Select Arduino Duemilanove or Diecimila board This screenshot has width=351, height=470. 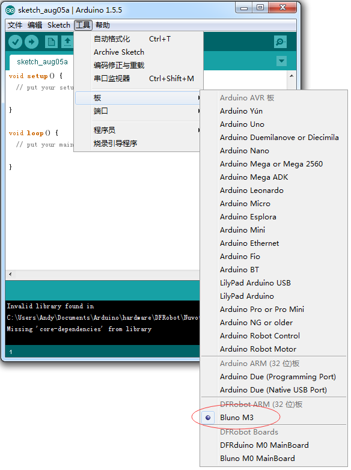click(x=274, y=138)
